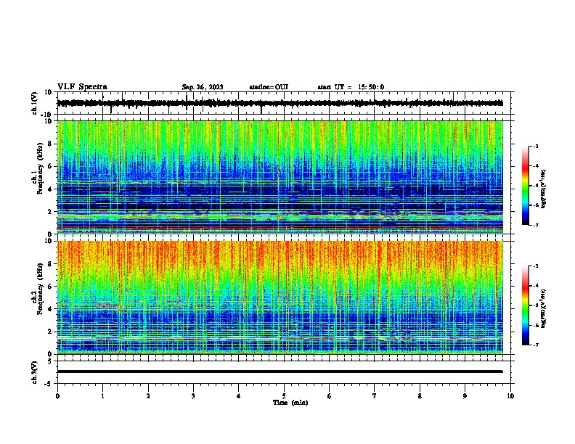Click the "start UT = 15:50:0" header text

[351, 87]
